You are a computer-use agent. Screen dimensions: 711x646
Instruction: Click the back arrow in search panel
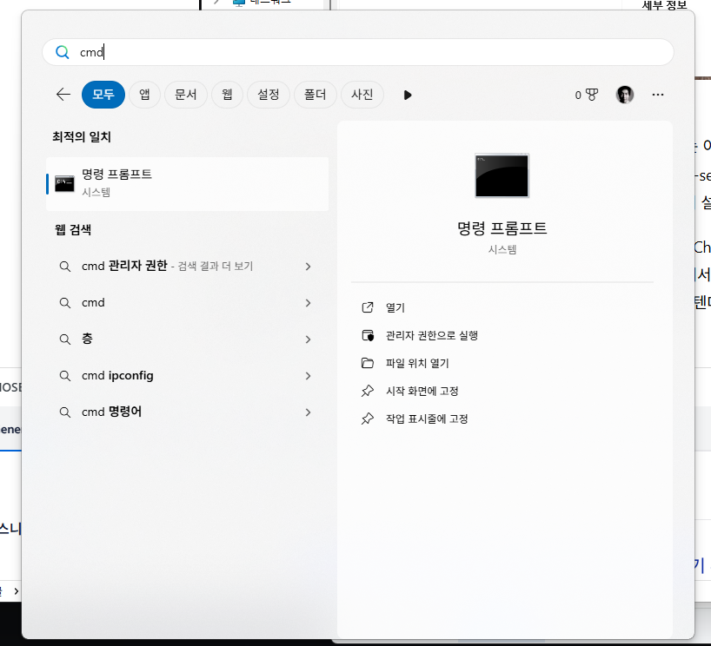63,95
